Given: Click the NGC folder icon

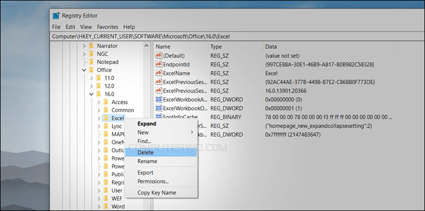Looking at the screenshot, I should tap(91, 54).
